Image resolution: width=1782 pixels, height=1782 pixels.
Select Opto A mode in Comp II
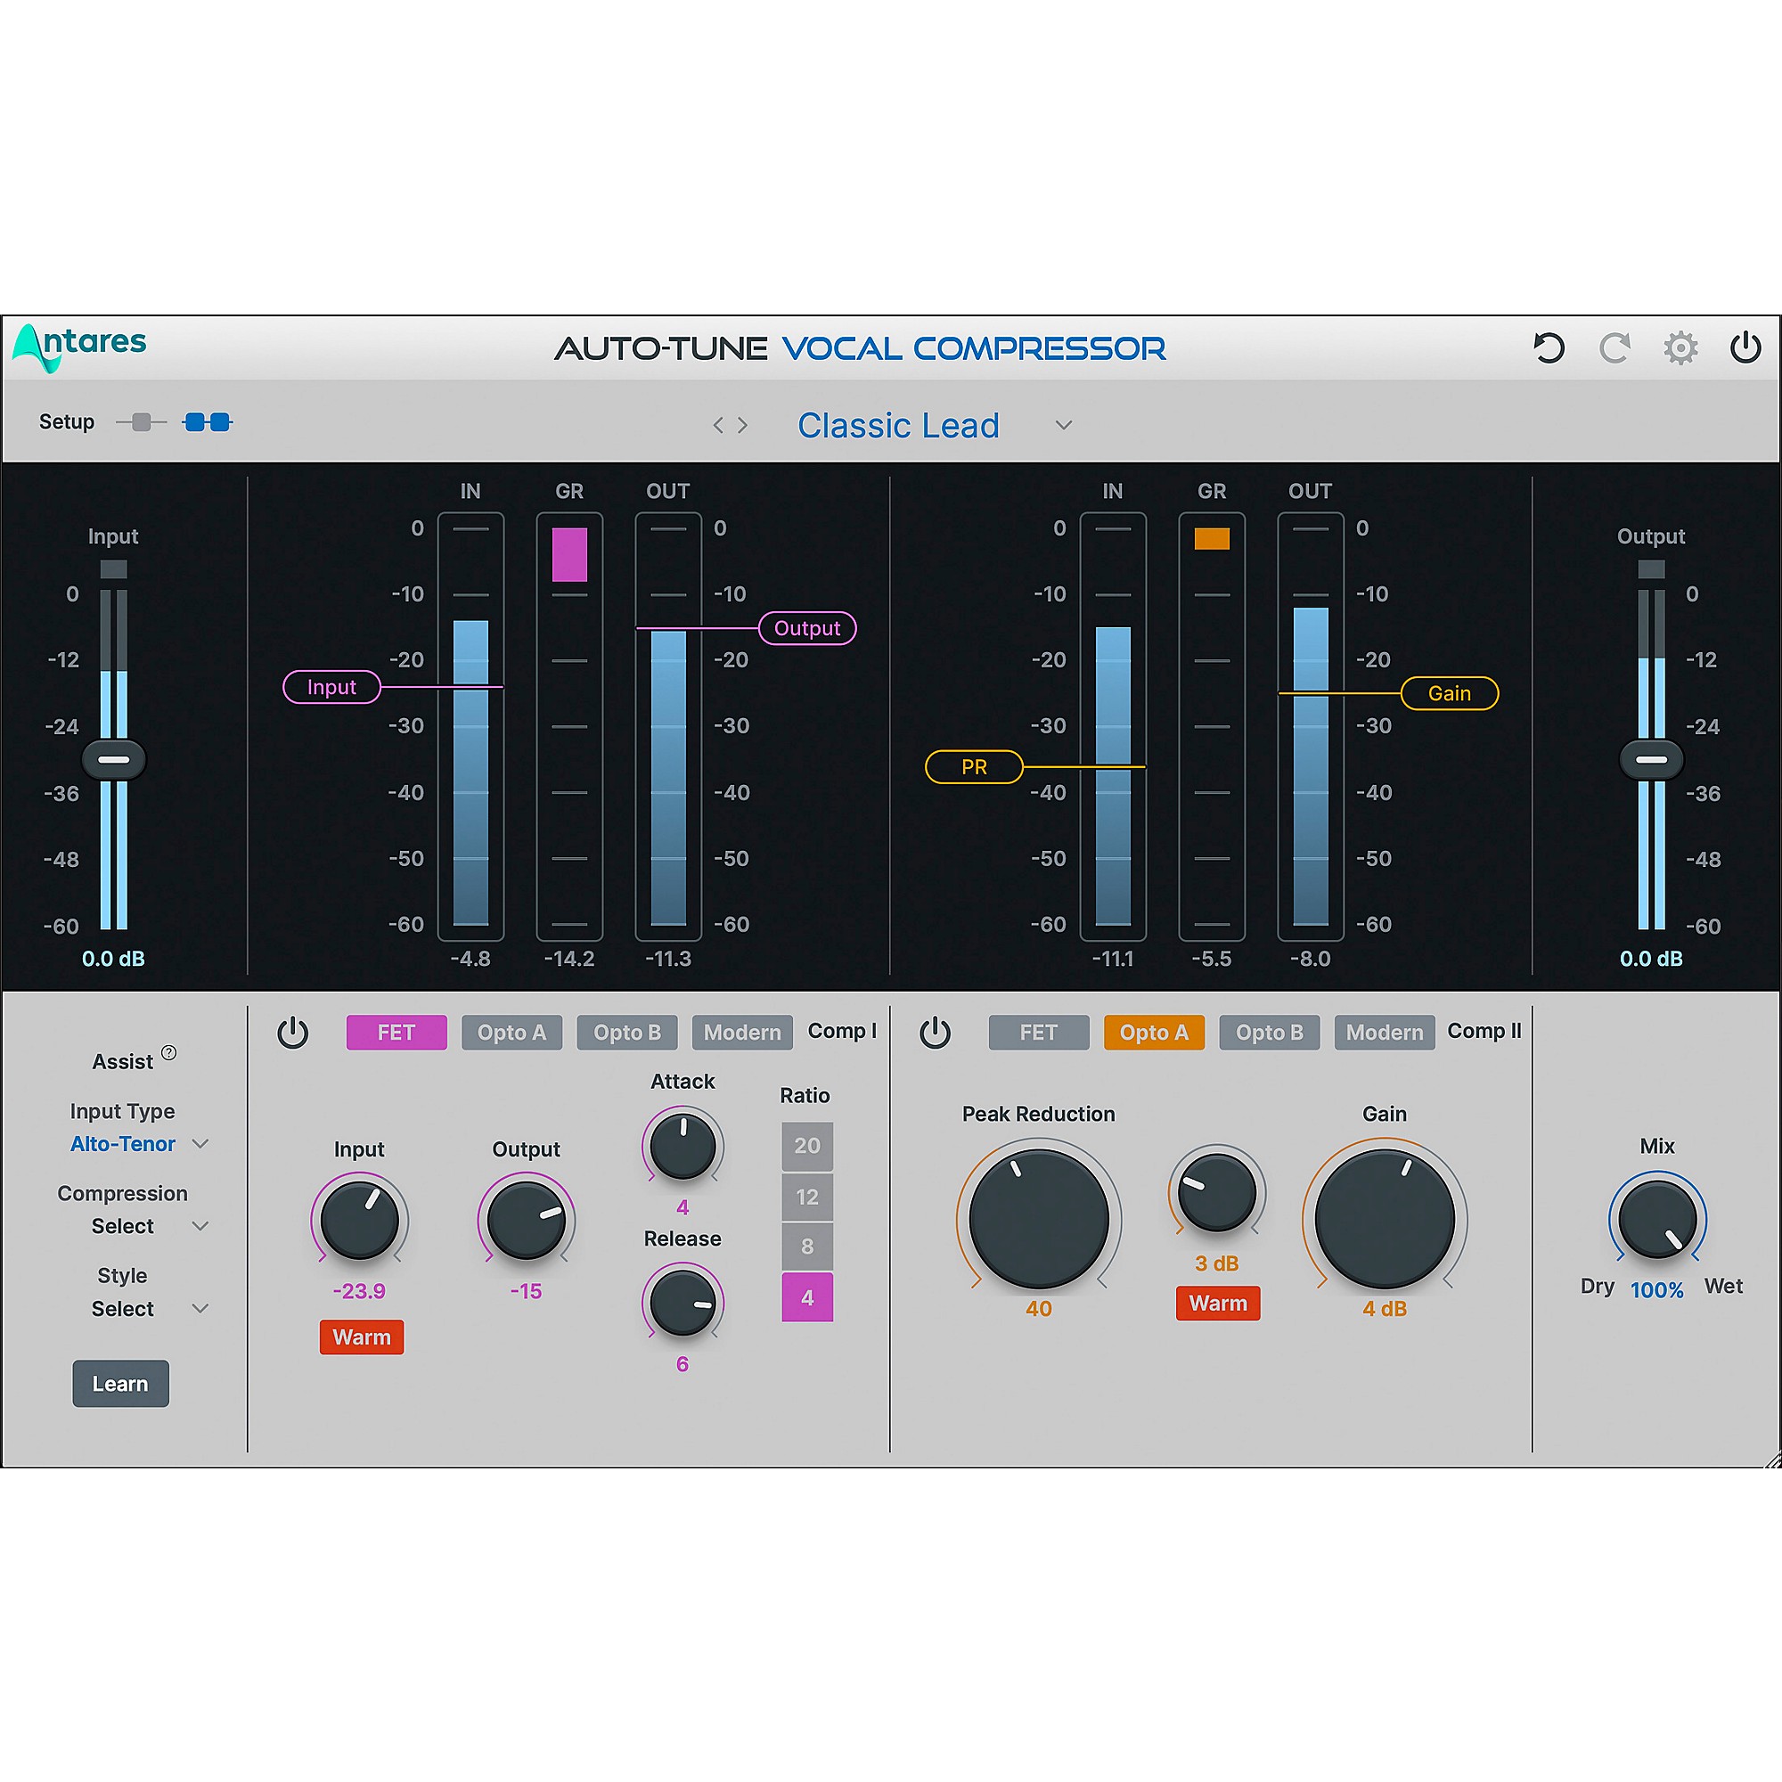[1154, 1032]
